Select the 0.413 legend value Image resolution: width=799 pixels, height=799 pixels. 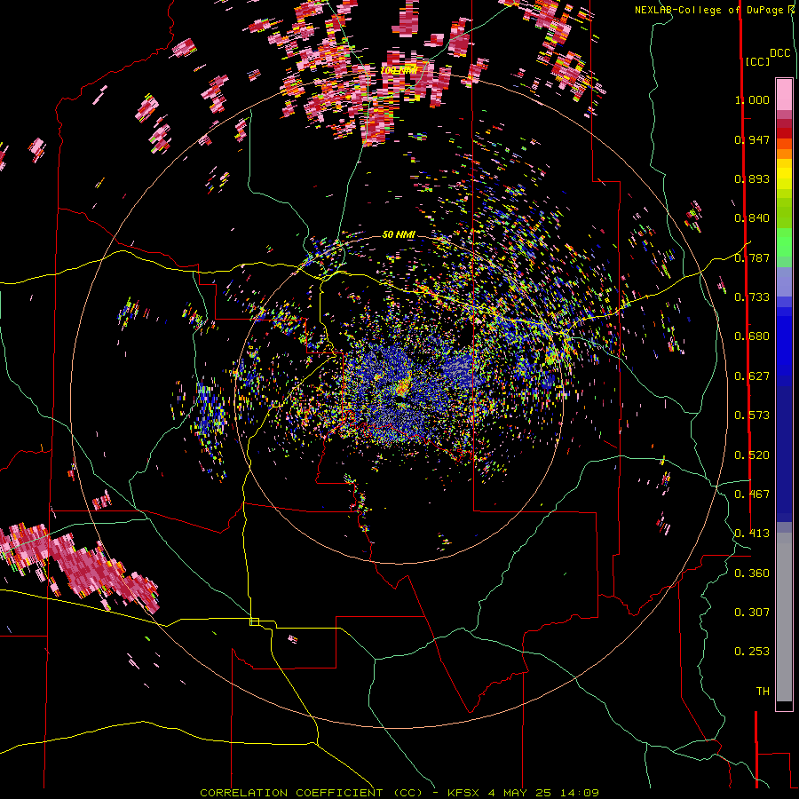(752, 534)
